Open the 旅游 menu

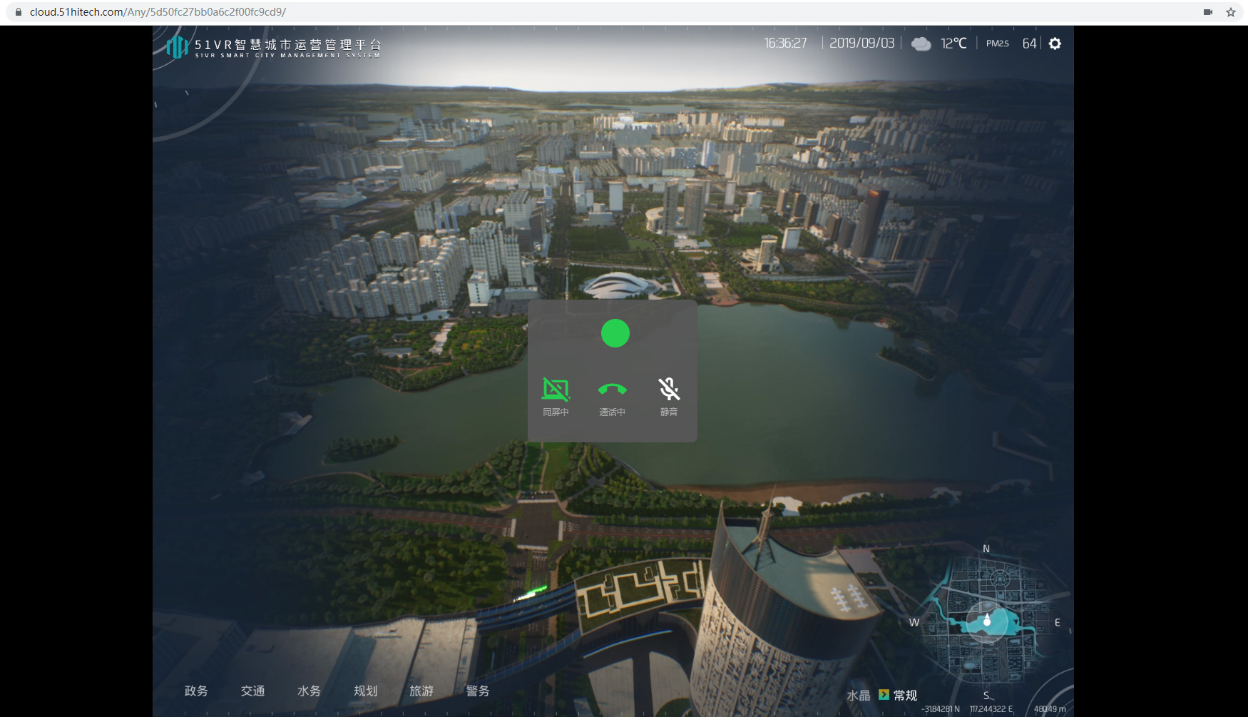tap(421, 691)
